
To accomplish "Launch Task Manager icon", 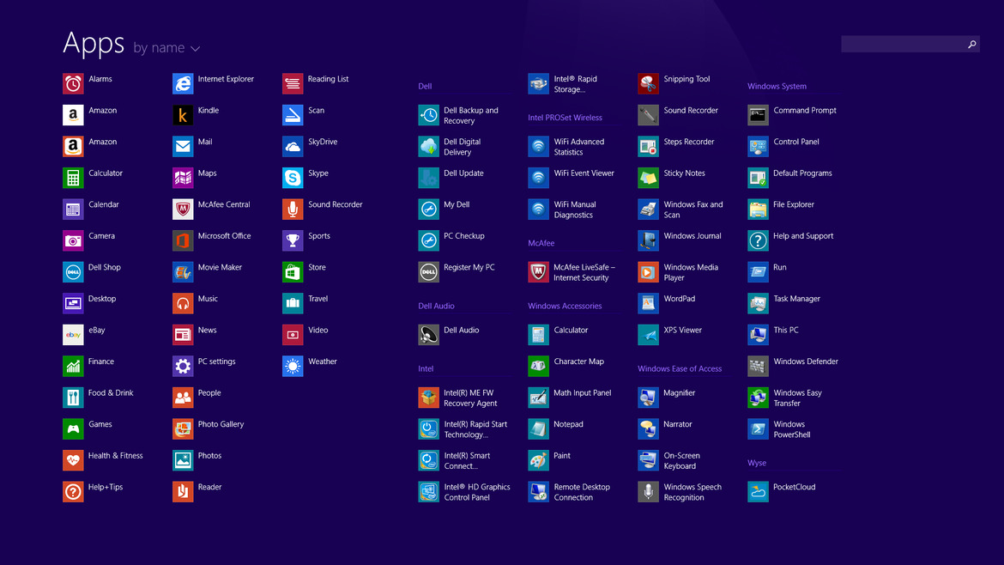I will 758,303.
